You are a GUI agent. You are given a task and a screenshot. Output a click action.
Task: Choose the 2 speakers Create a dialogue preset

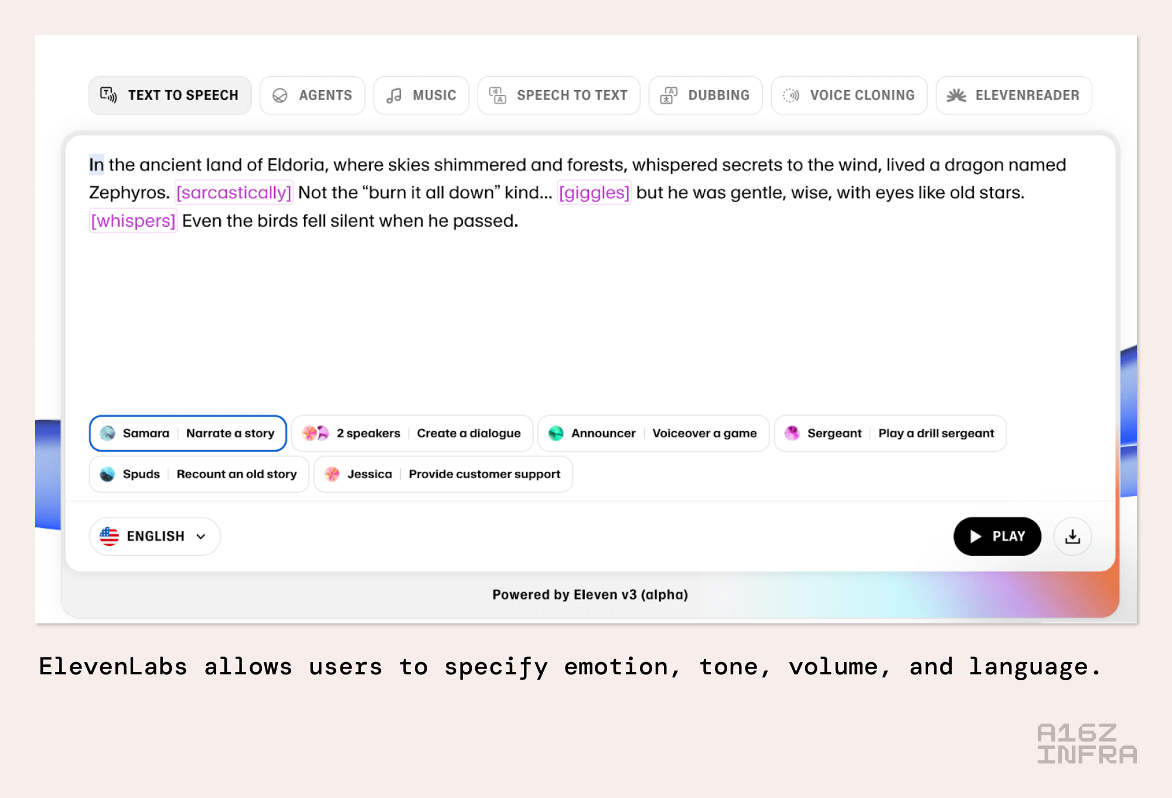pyautogui.click(x=412, y=434)
